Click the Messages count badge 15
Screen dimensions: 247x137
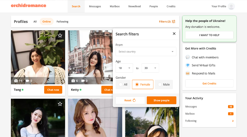(x=231, y=107)
